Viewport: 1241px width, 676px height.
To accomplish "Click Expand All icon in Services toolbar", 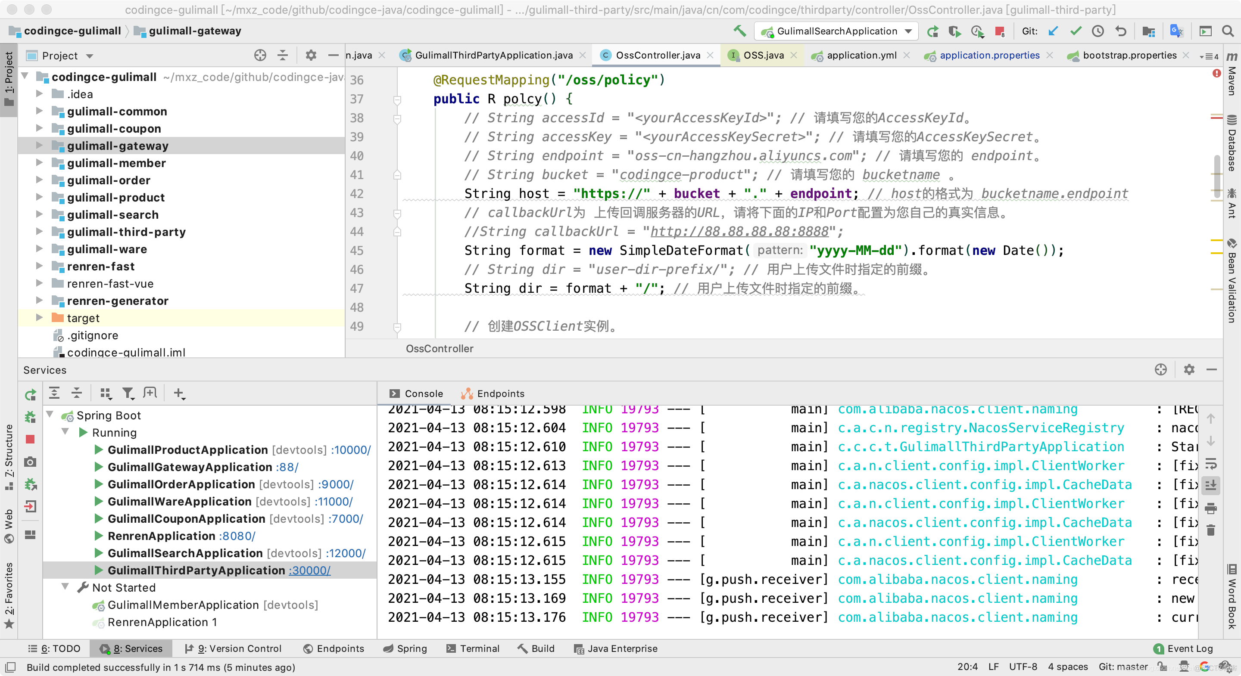I will pos(54,394).
